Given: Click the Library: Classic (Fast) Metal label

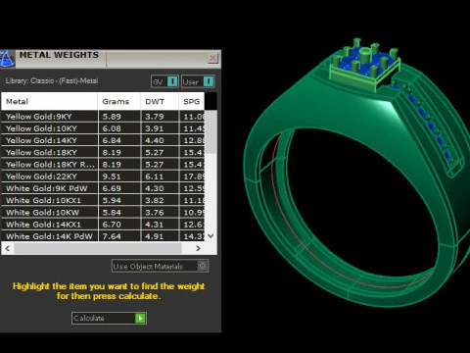Looking at the screenshot, I should (52, 80).
